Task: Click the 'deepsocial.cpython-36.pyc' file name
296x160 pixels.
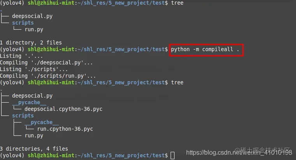Action: [x=63, y=109]
